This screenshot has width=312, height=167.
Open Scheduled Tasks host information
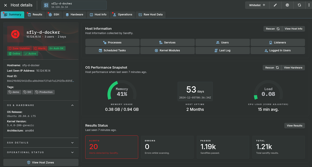pos(112,50)
